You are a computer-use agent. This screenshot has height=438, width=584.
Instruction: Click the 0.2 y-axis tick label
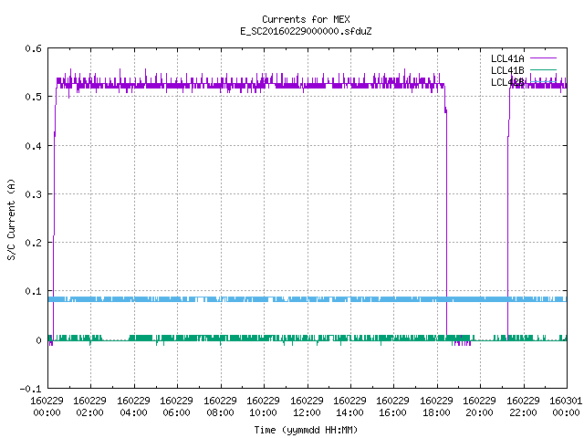tap(33, 243)
